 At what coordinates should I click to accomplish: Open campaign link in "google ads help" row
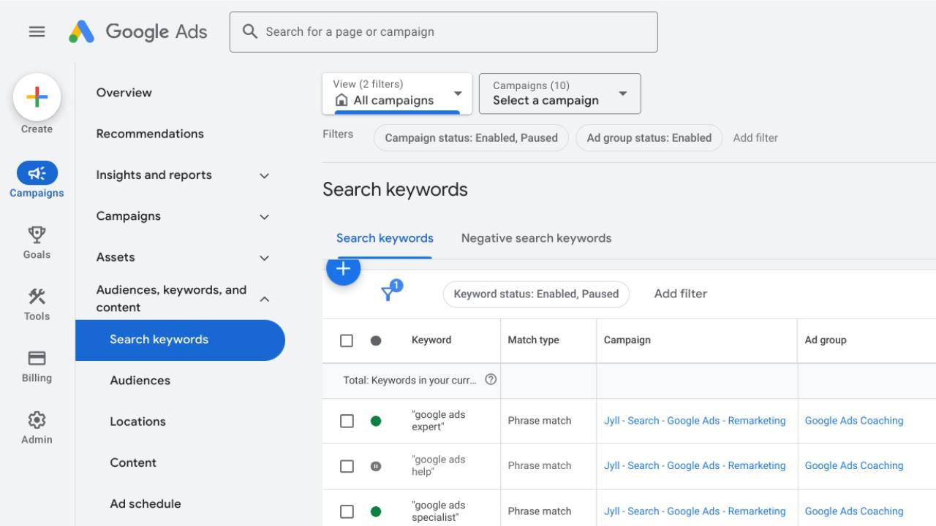click(695, 466)
